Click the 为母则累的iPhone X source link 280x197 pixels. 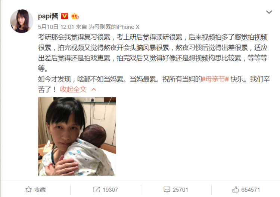pos(114,27)
